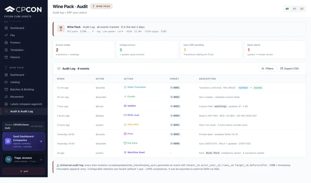This screenshot has height=183, width=311.
Task: Open the Fila sidebar item
Action: click(x=24, y=35)
